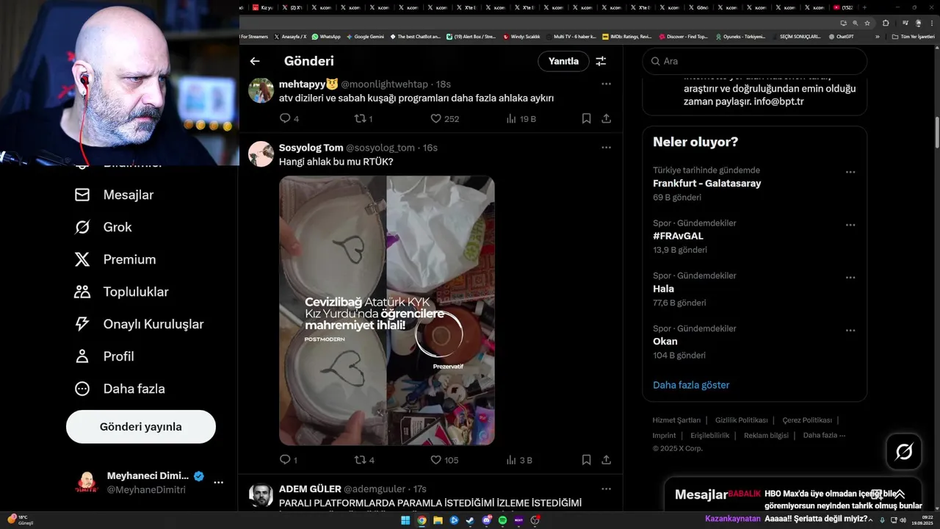Open Grok in the sidebar
This screenshot has height=529, width=940.
coord(103,227)
